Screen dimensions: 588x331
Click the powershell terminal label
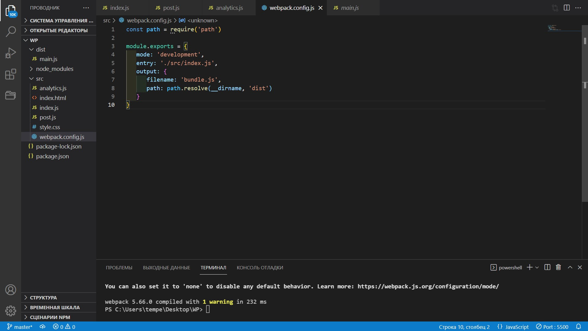click(x=506, y=267)
